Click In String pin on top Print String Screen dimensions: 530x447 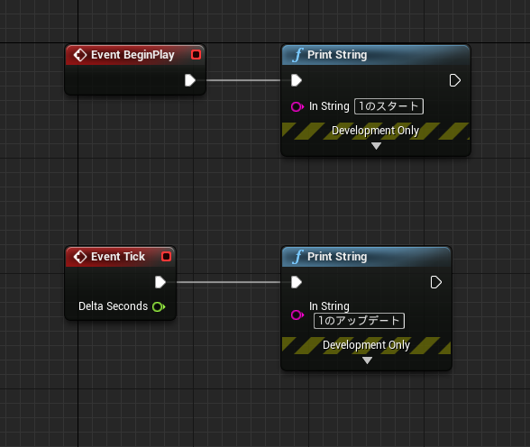point(297,106)
